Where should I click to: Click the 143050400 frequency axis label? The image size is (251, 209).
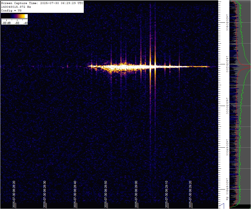point(227,22)
